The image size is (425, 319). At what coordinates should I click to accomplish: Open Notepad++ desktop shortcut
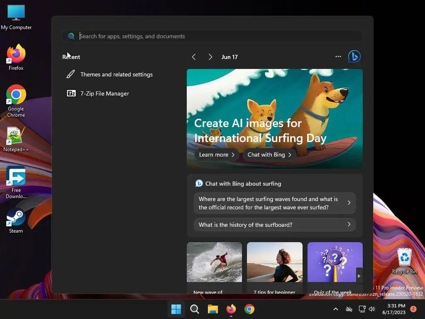(16, 140)
